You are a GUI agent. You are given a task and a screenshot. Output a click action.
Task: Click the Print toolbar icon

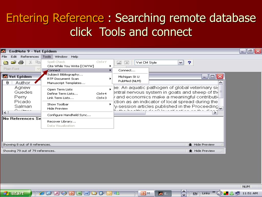(21, 63)
